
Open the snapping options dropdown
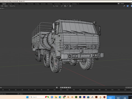(67, 6)
